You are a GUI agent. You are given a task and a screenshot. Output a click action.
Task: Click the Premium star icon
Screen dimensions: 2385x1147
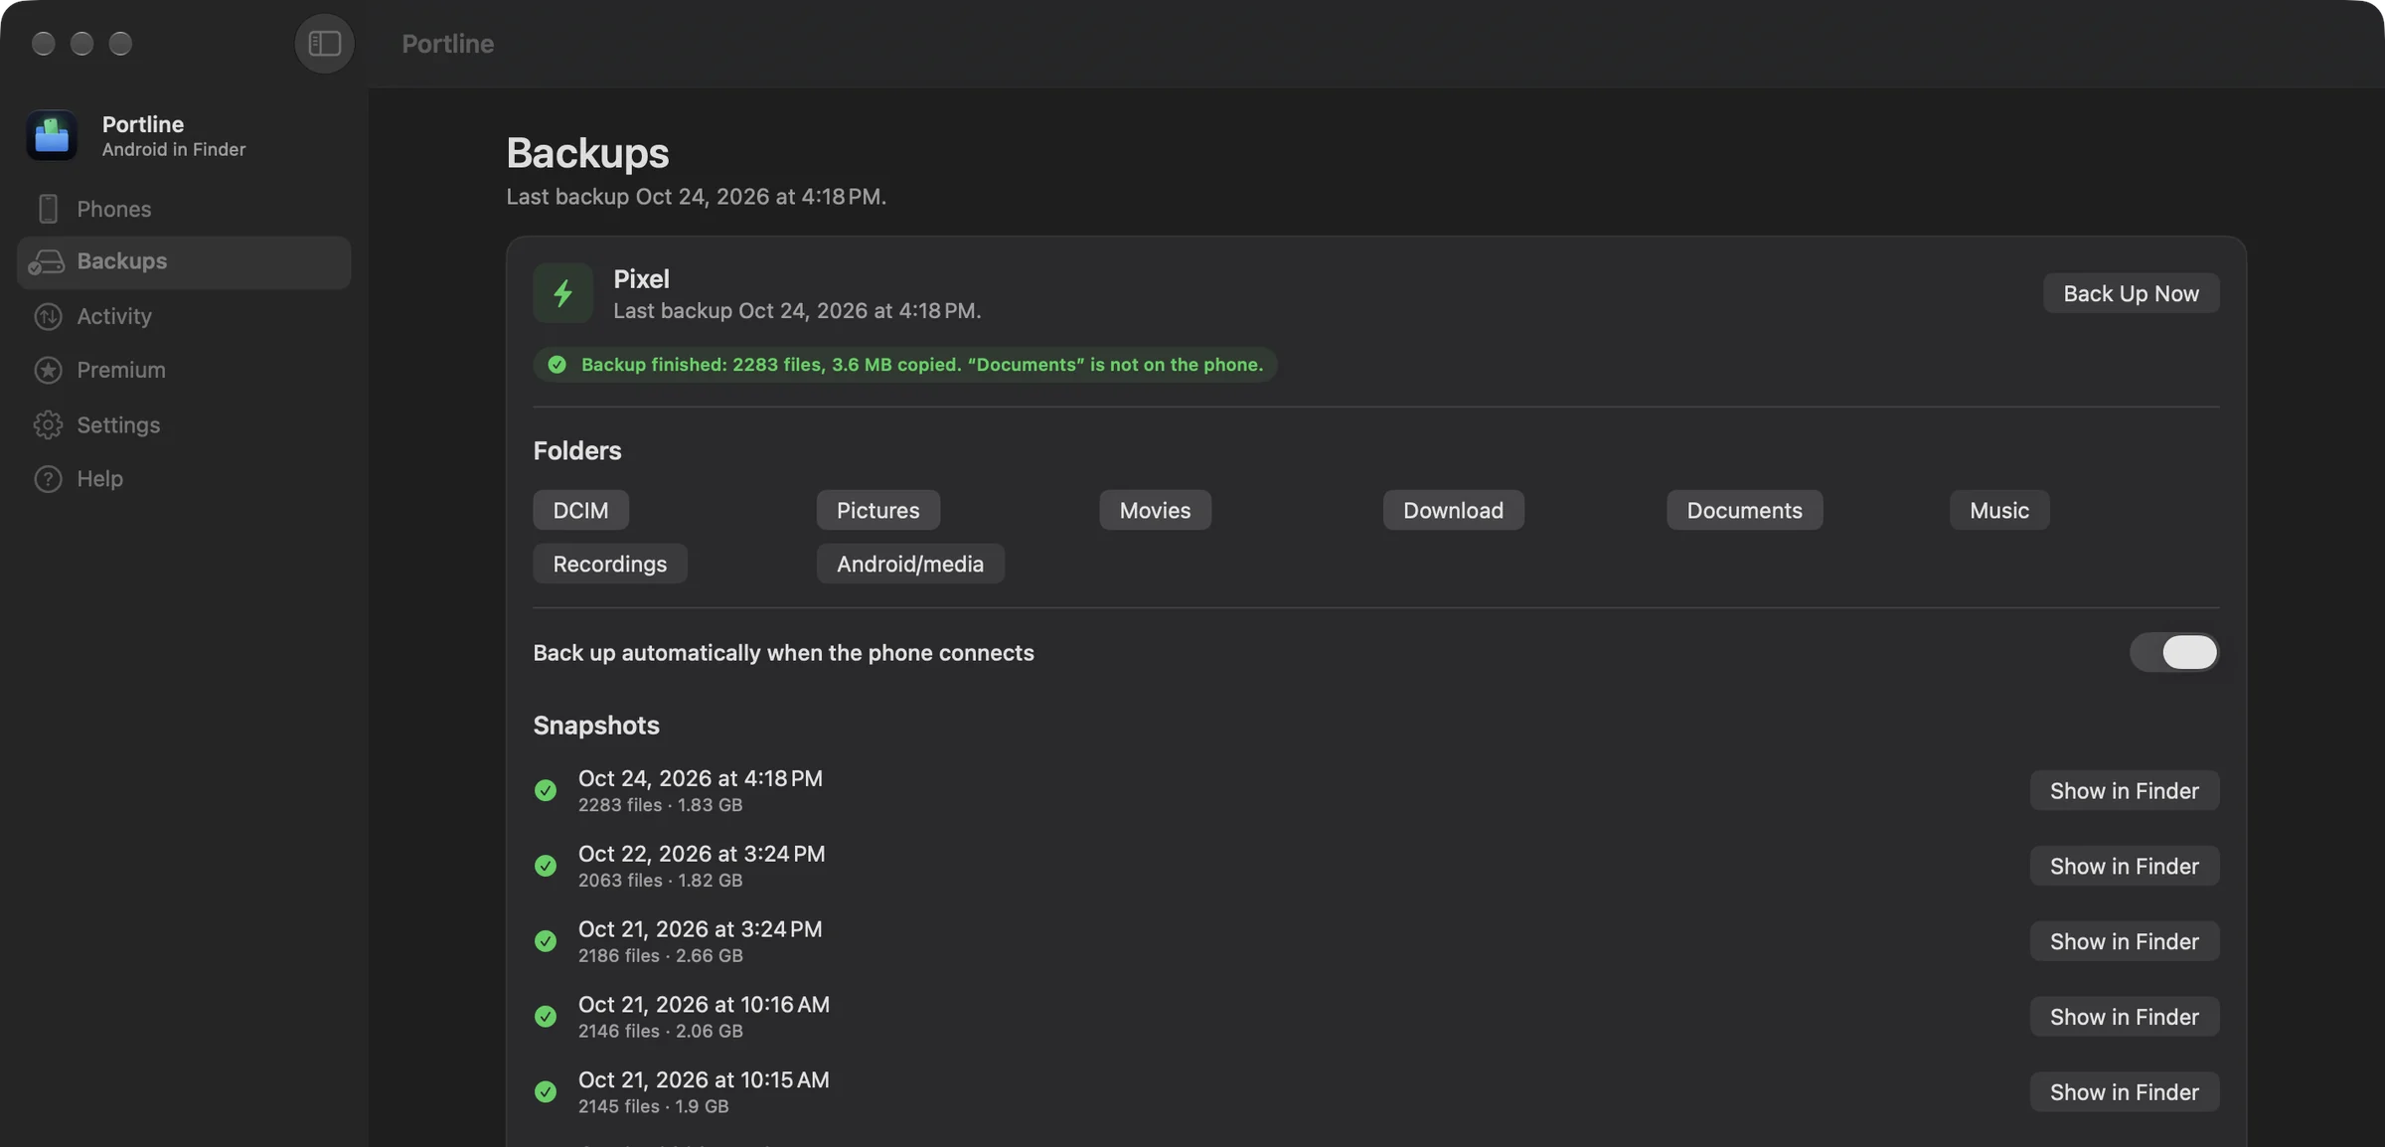coord(48,370)
